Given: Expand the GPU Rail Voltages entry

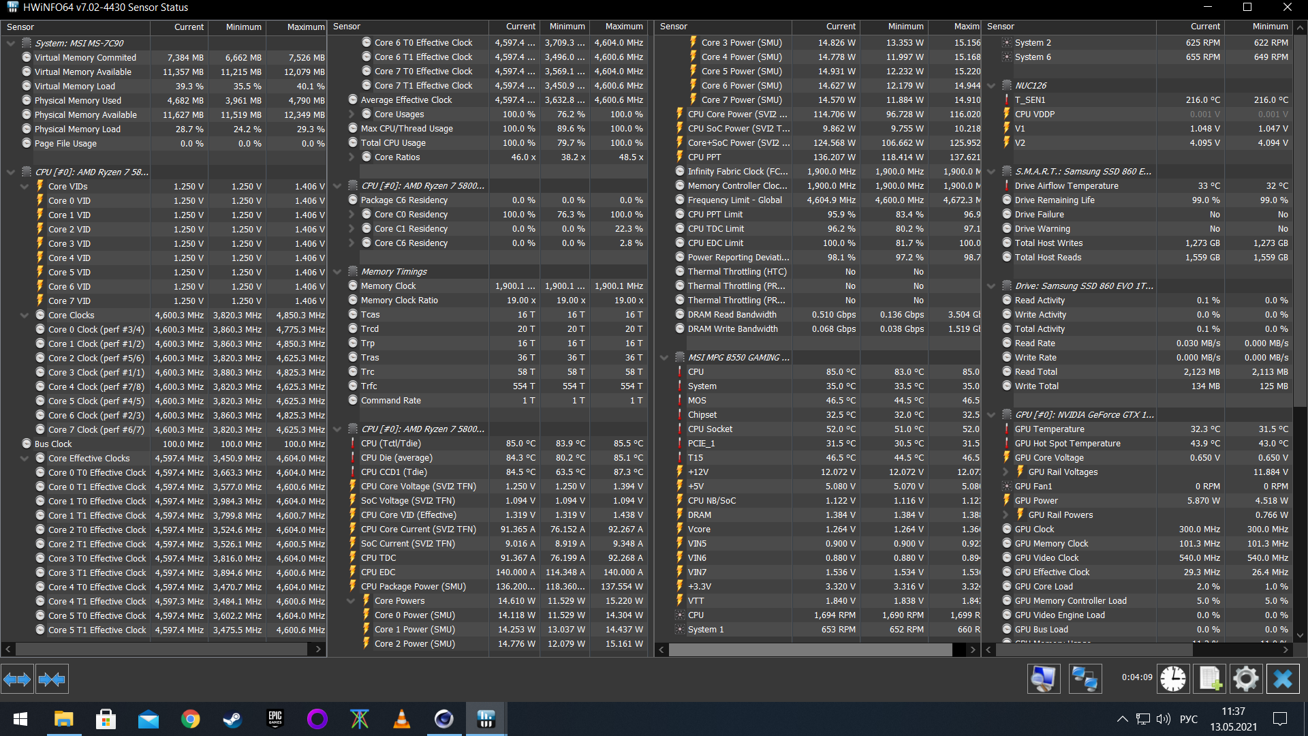Looking at the screenshot, I should (x=1006, y=472).
